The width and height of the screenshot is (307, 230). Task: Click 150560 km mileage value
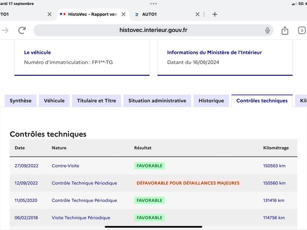pyautogui.click(x=274, y=183)
